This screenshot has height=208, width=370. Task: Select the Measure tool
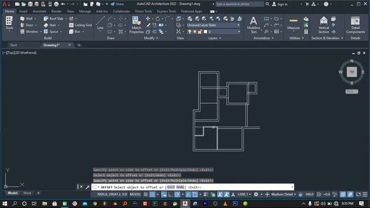293,24
